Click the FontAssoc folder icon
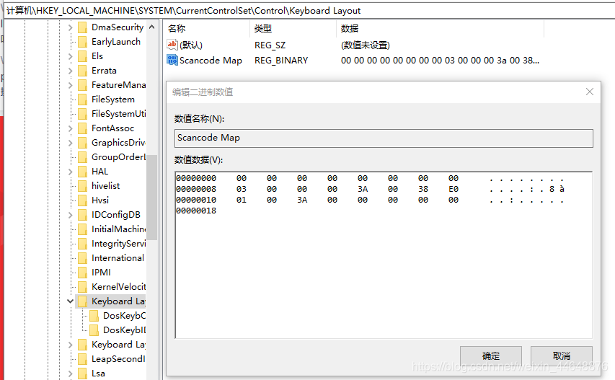 (x=82, y=128)
